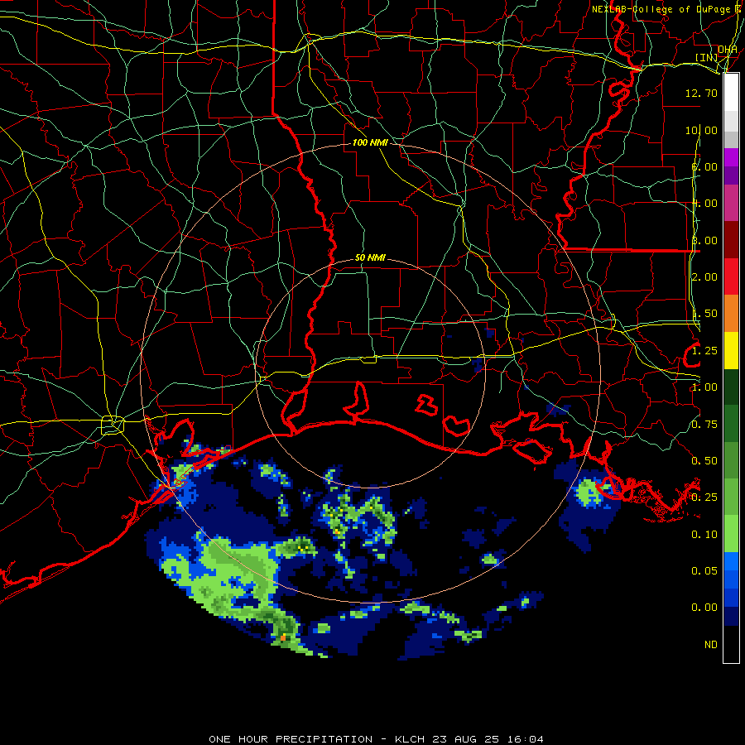The width and height of the screenshot is (745, 745).
Task: Click the lime green swatch beside 0.10
Action: tap(731, 534)
